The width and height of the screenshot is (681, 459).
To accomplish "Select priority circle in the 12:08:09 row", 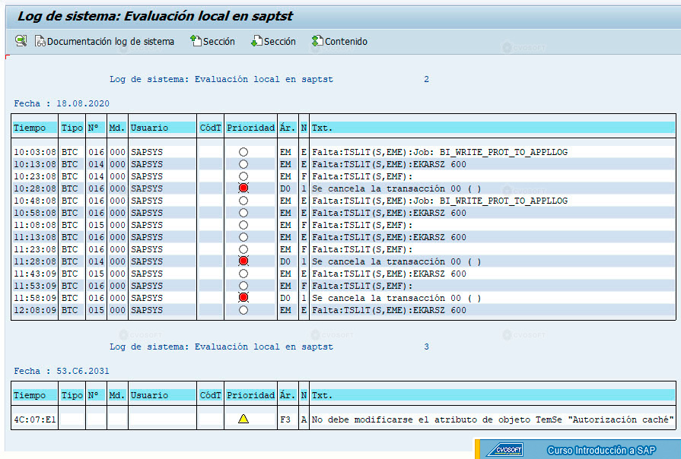I will tap(243, 310).
